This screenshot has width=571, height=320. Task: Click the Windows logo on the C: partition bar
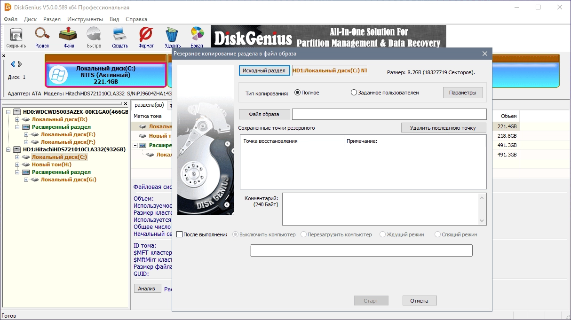(x=59, y=75)
